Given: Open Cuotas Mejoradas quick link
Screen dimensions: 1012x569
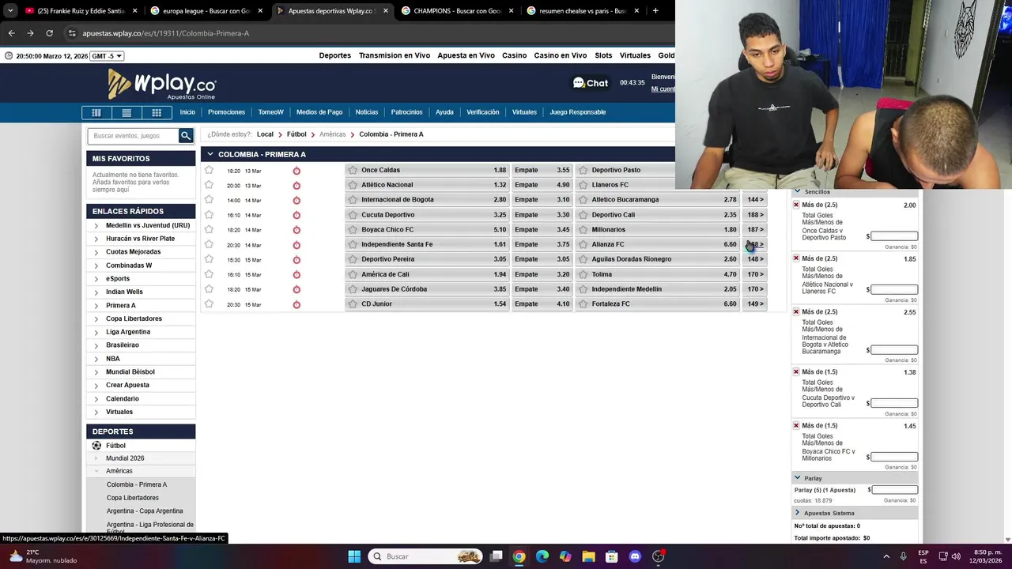Looking at the screenshot, I should click(133, 252).
